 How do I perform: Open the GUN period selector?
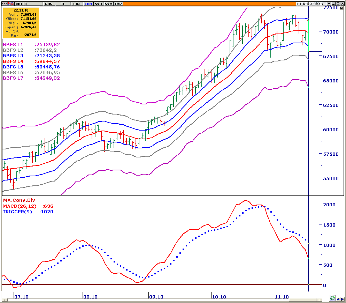pos(49,3)
